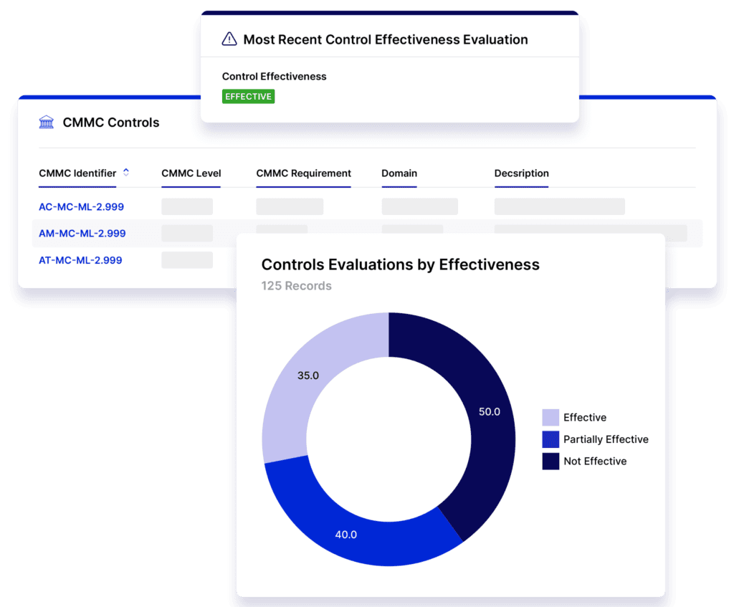Click the CMMC Controls building icon
The height and width of the screenshot is (607, 734).
[x=47, y=122]
